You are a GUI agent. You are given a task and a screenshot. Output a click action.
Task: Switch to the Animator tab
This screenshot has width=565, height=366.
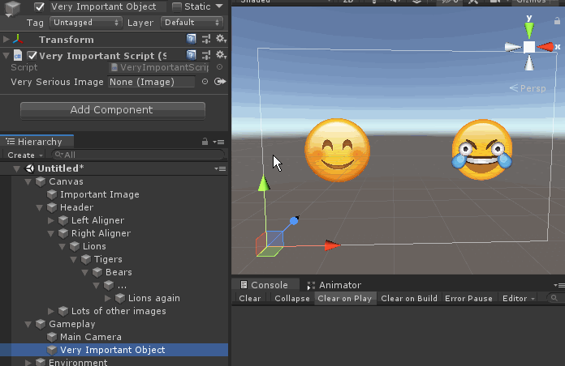pos(334,285)
